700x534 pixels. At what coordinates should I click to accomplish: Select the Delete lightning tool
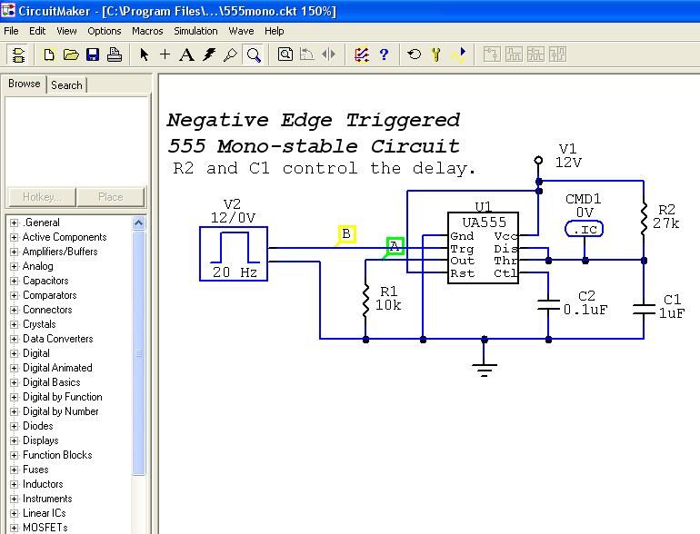pyautogui.click(x=208, y=54)
